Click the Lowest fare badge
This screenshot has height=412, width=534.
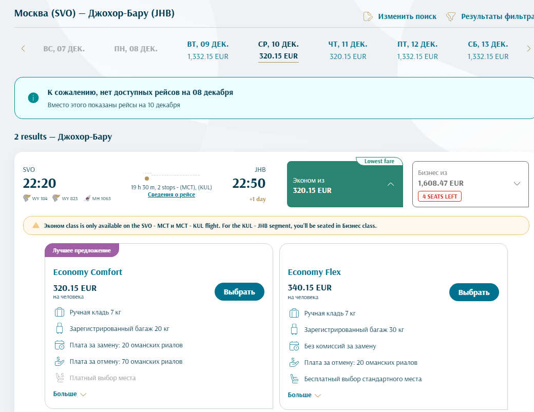[379, 161]
